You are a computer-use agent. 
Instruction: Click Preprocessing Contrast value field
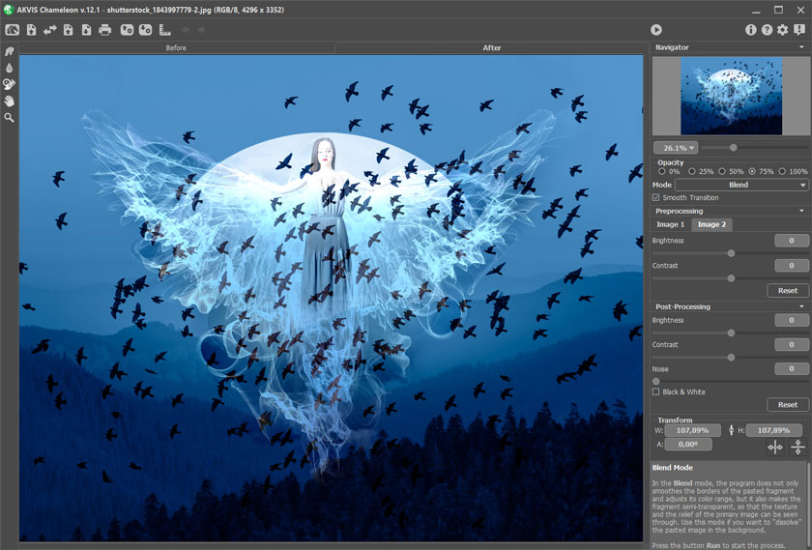[x=792, y=265]
